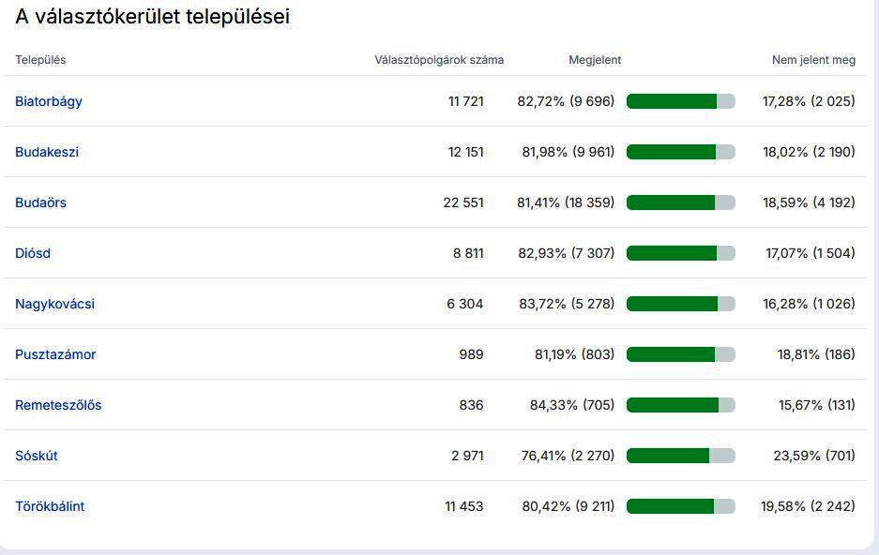Go to the Budaörs results page
879x555 pixels.
(x=41, y=202)
